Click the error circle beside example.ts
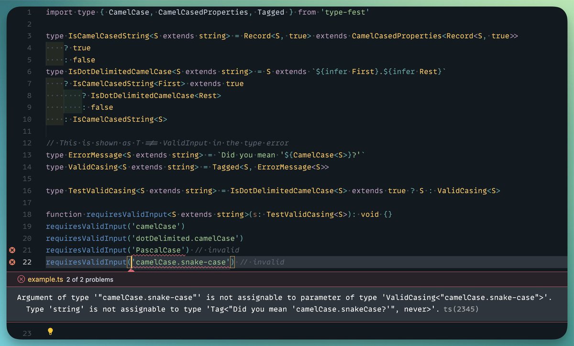The image size is (574, 346). pyautogui.click(x=20, y=279)
